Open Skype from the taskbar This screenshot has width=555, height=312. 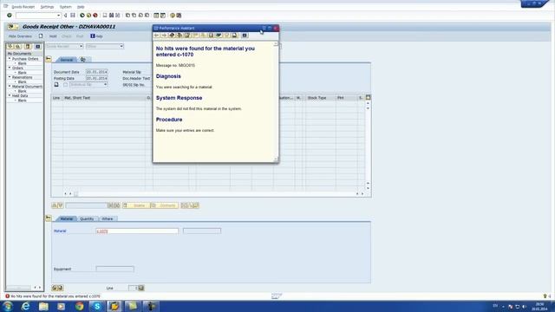pos(96,306)
